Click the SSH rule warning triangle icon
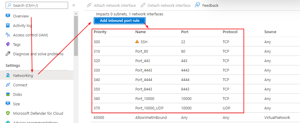This screenshot has height=123, width=300. [137, 42]
